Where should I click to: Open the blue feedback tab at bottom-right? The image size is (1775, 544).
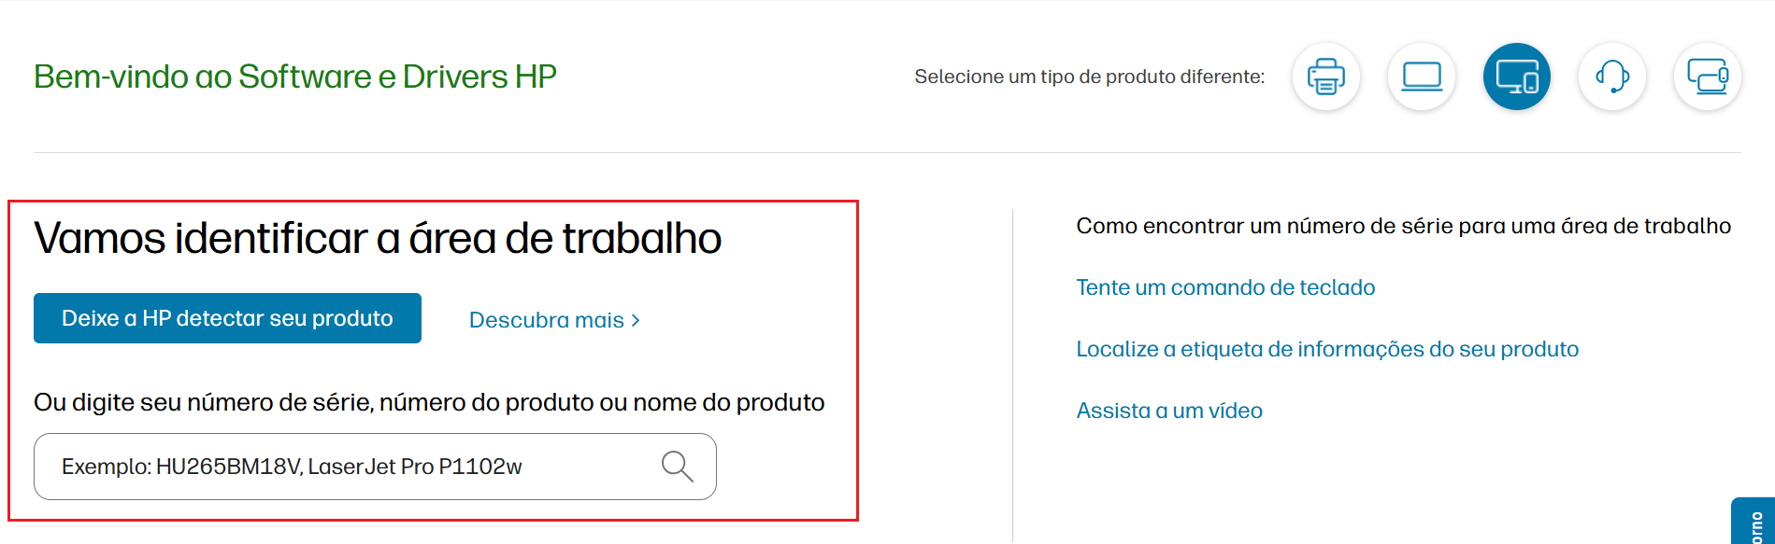click(x=1754, y=522)
